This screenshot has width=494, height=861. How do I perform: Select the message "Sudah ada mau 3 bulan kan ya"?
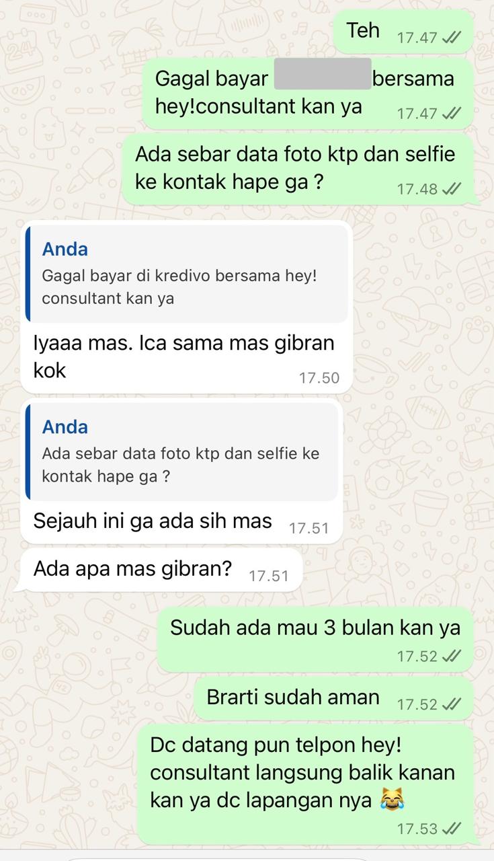(315, 640)
